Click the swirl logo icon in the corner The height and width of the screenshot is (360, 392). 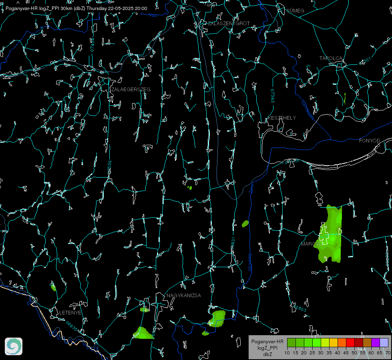click(14, 346)
